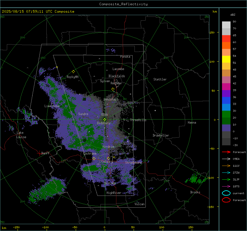
Task: Click the 80 dBZ light gray color swatch
Action: click(226, 25)
